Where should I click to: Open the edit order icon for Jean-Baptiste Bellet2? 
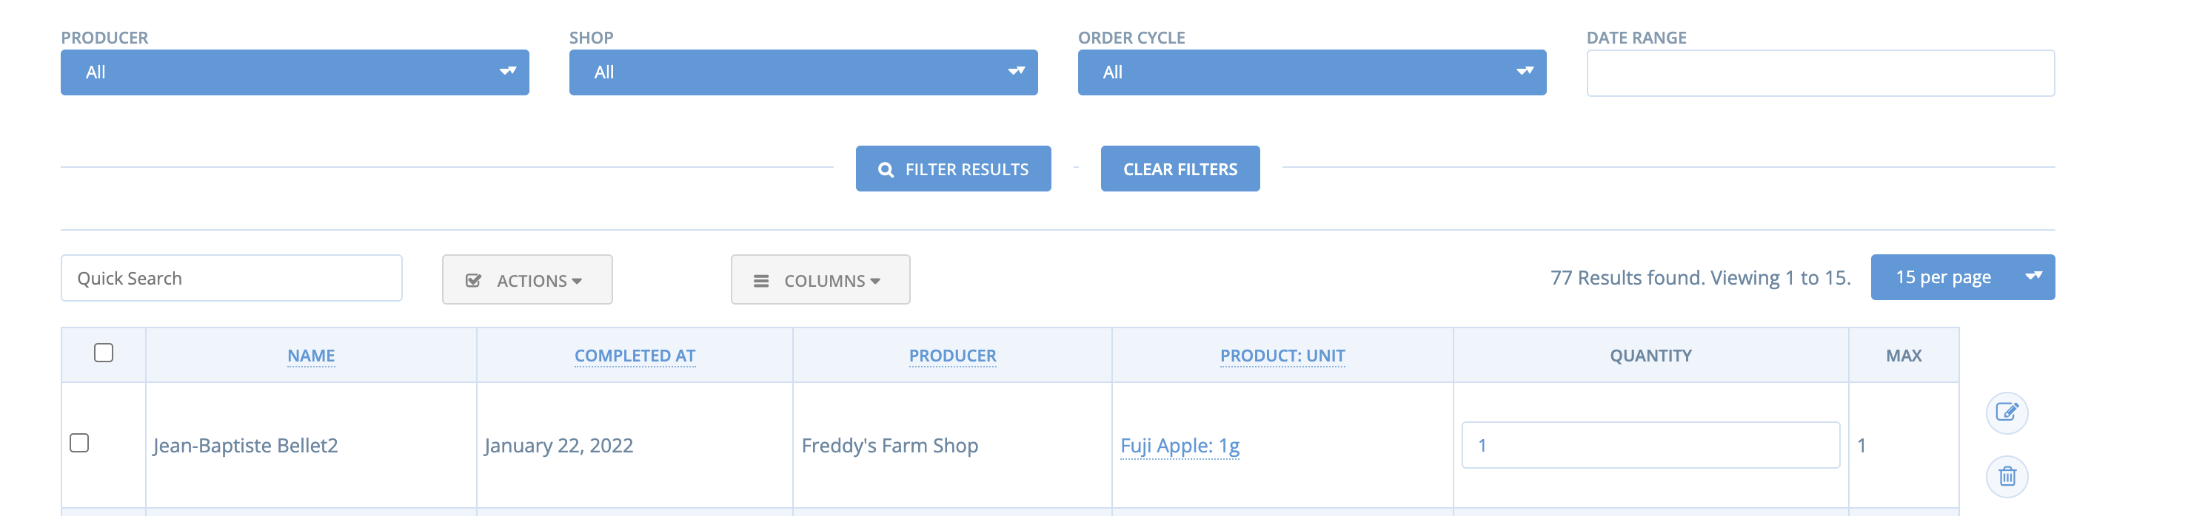[2007, 412]
